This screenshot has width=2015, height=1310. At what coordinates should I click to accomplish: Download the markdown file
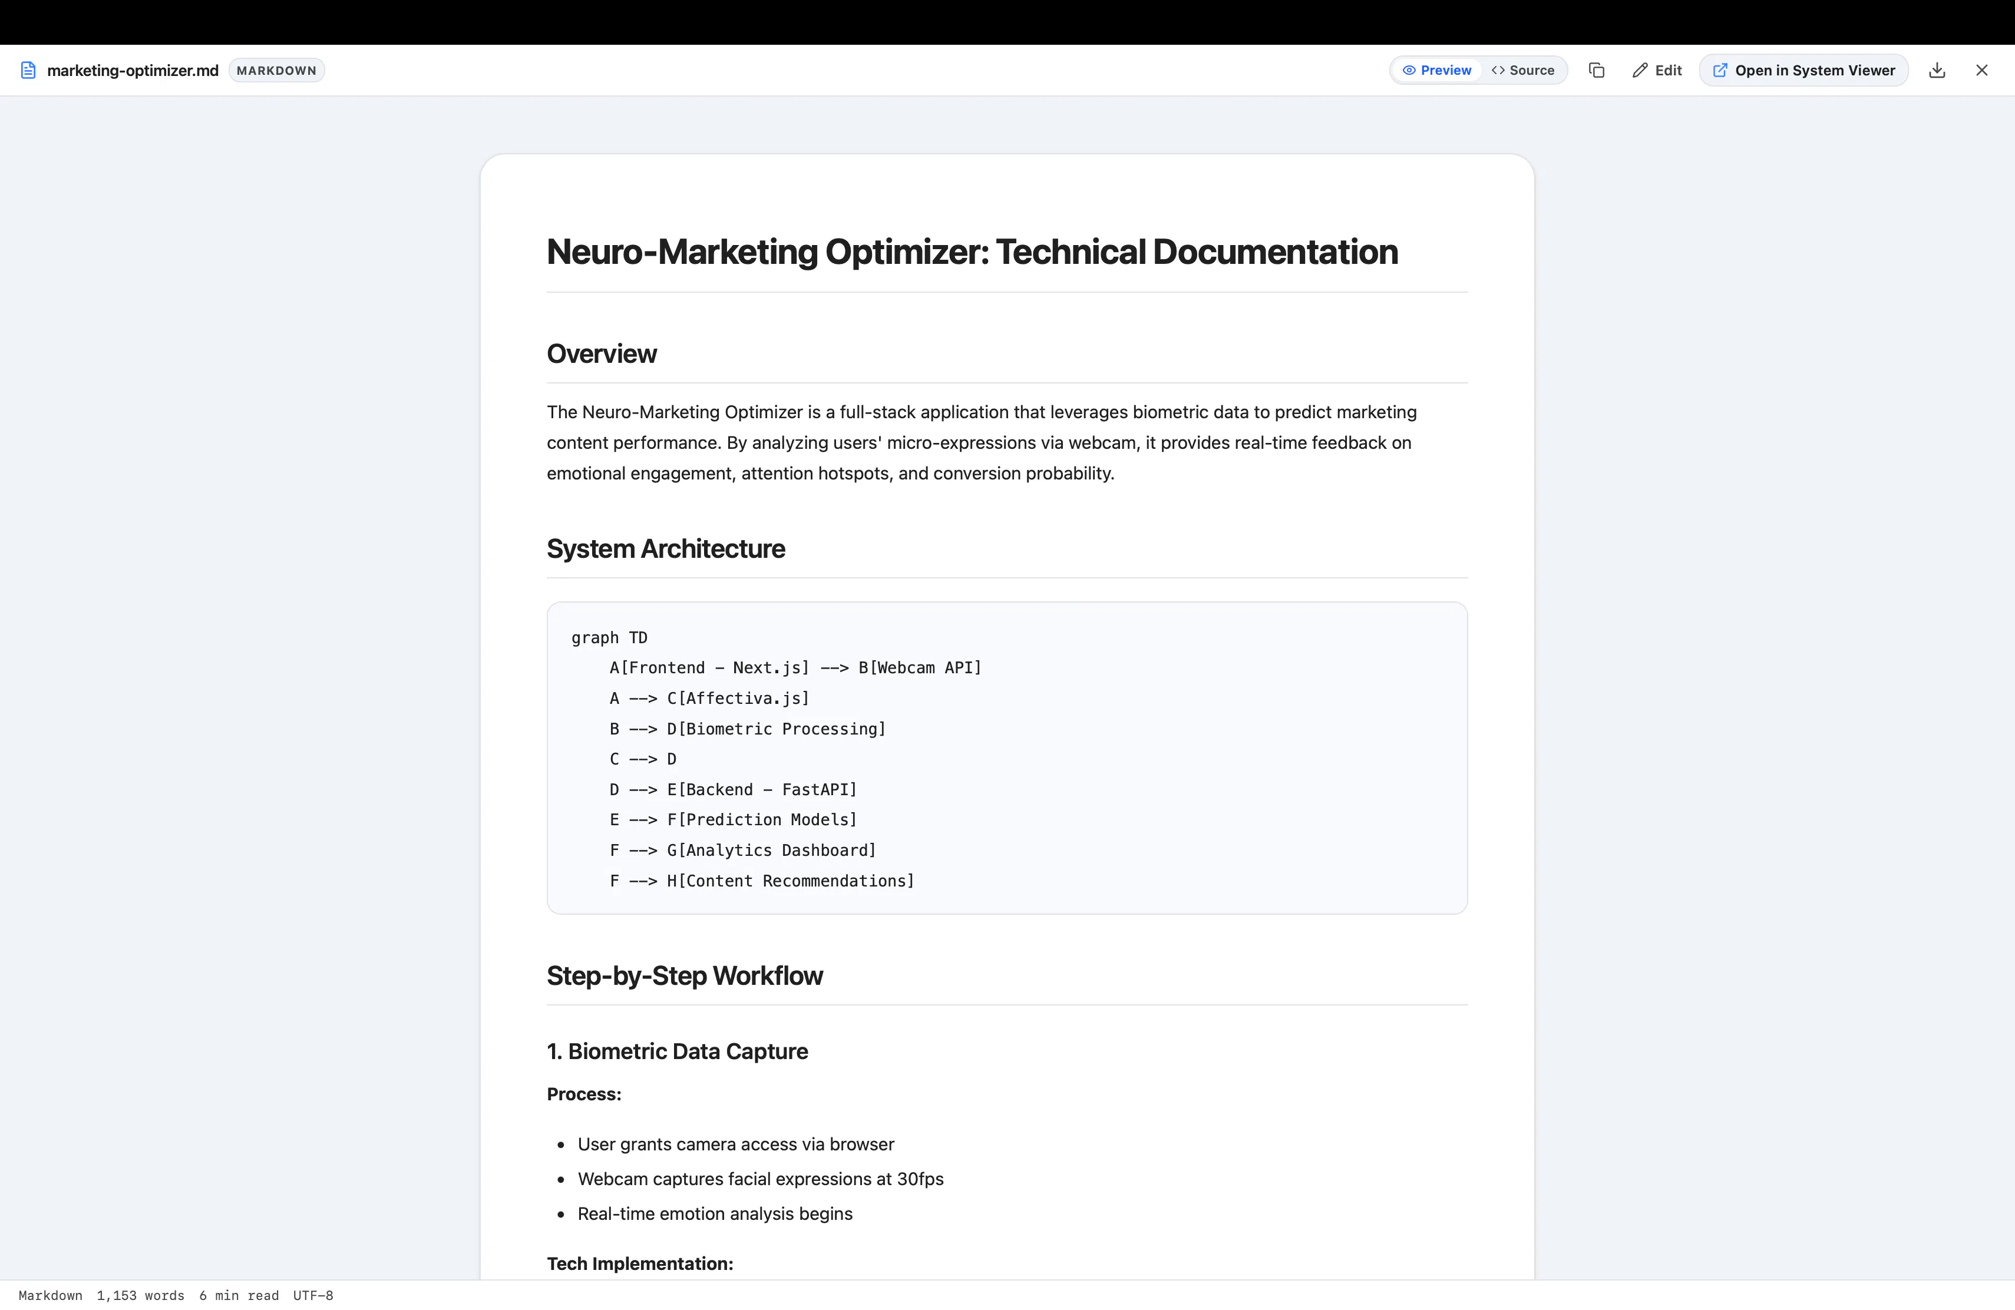[1937, 70]
